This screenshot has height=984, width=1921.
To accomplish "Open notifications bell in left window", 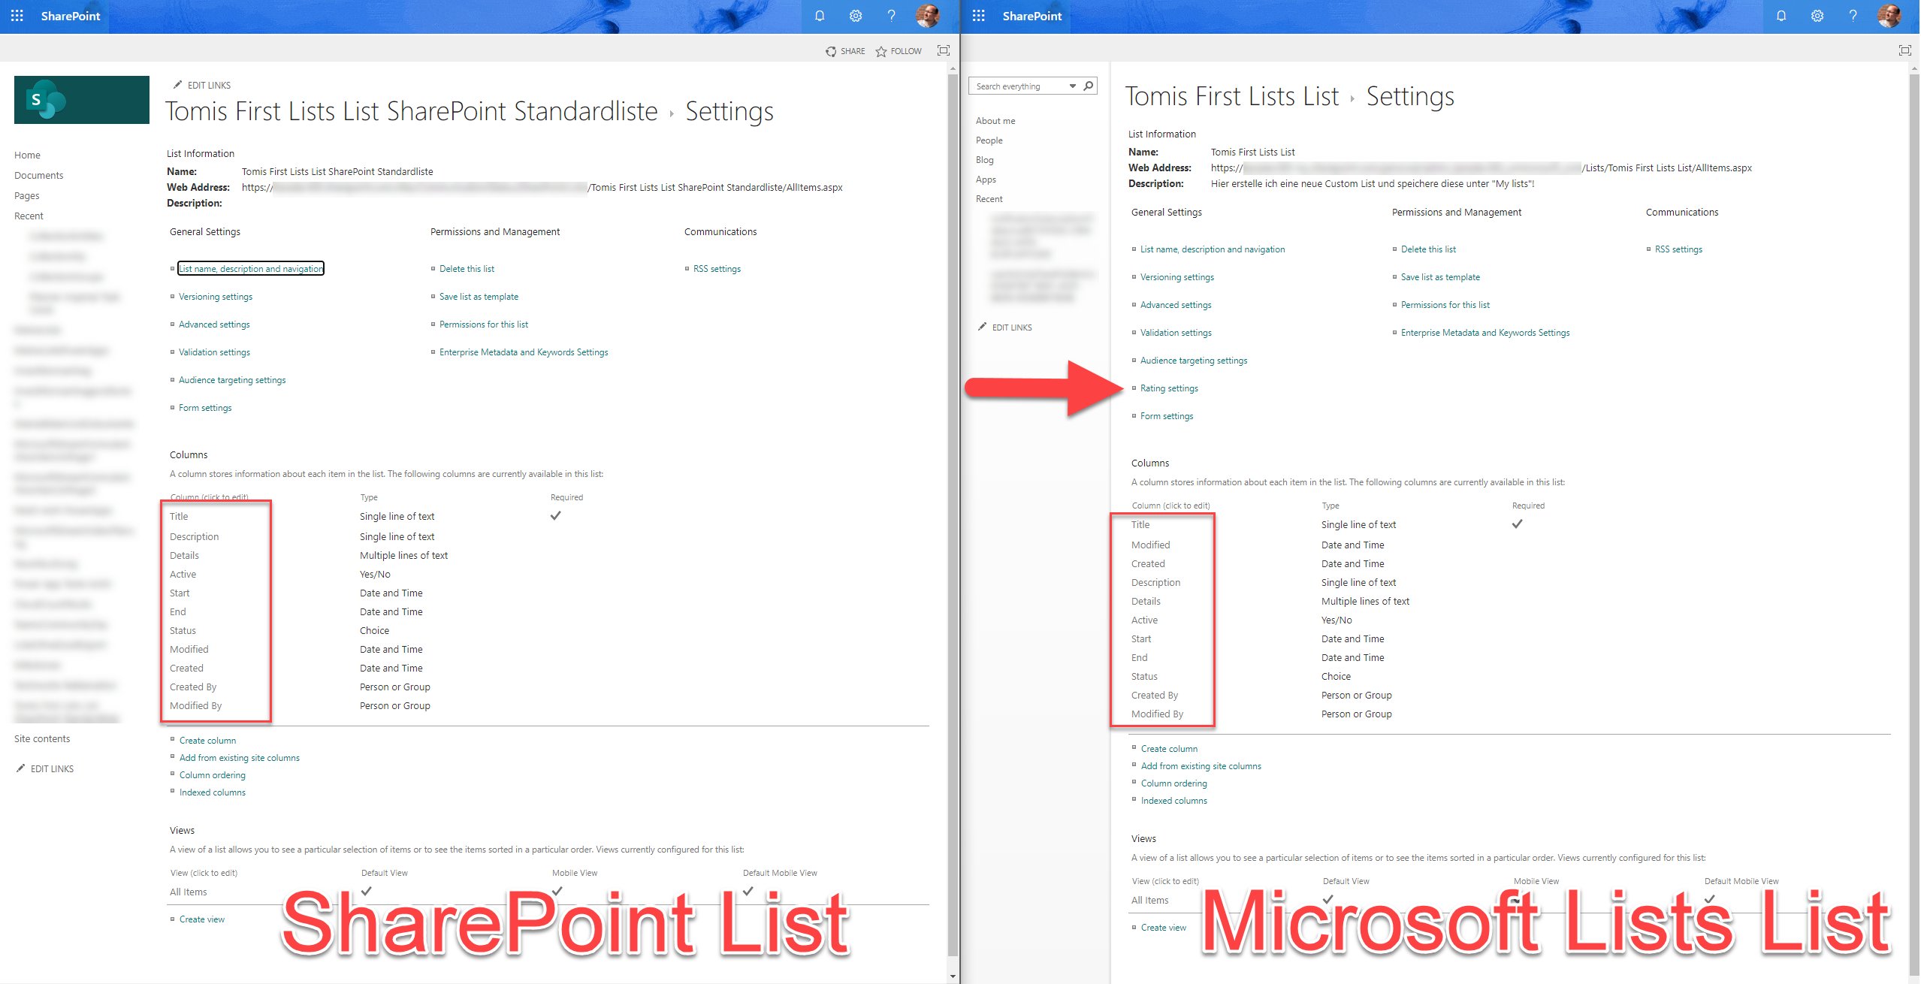I will (820, 16).
